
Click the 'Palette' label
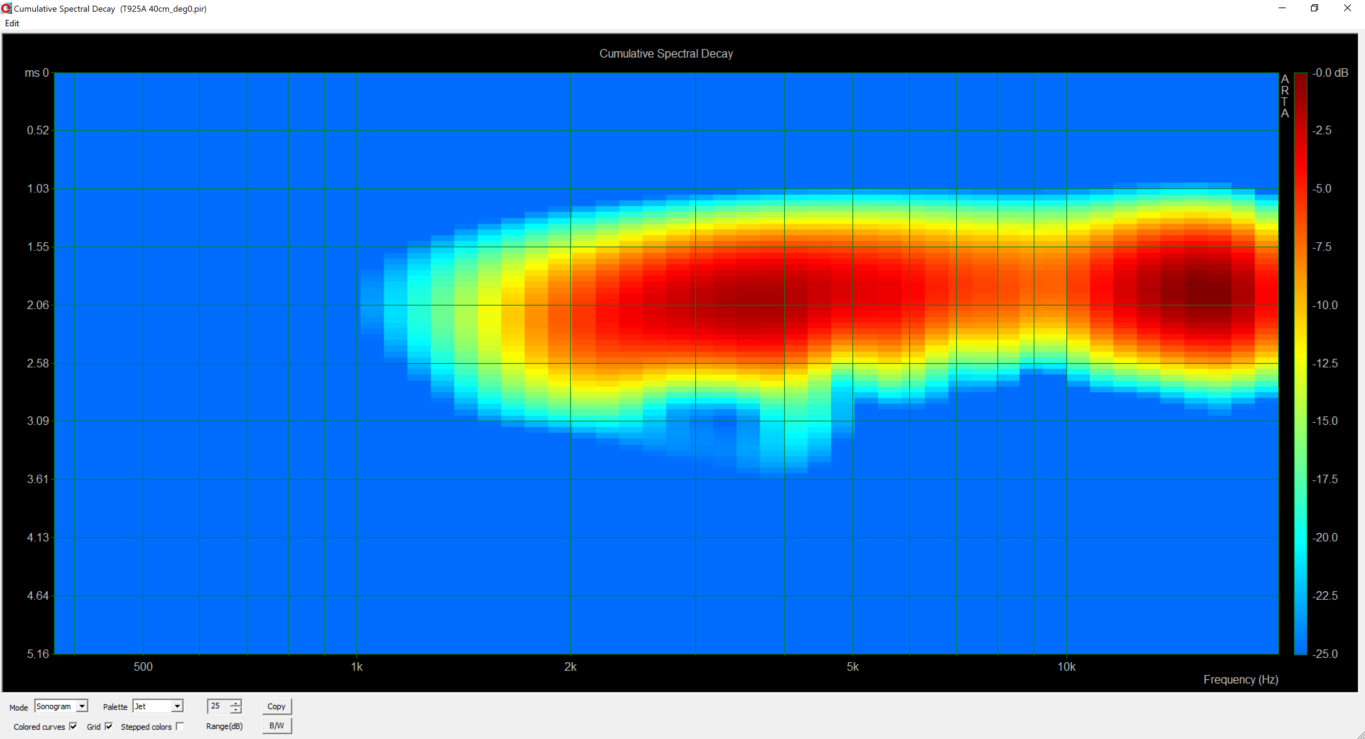[x=115, y=707]
